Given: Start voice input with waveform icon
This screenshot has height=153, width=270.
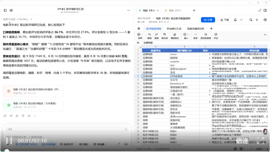Looking at the screenshot, I should point(126,144).
